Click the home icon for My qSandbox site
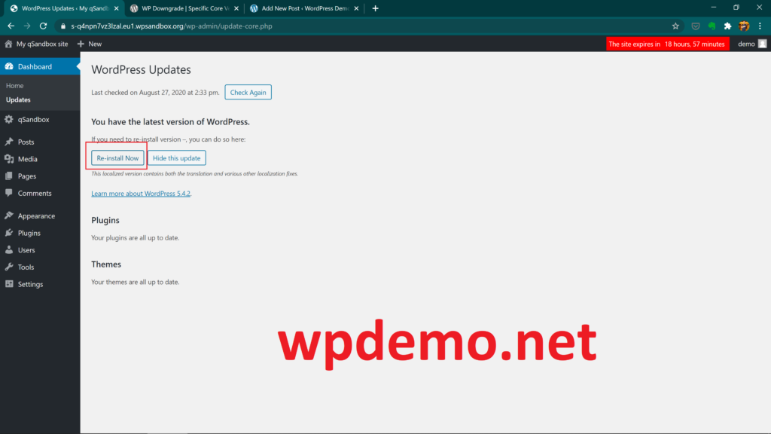Screen dimensions: 771x434 point(8,44)
